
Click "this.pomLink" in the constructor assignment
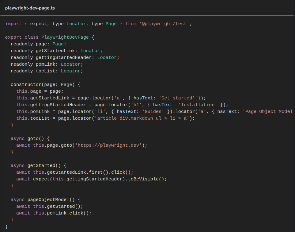[x=33, y=112]
